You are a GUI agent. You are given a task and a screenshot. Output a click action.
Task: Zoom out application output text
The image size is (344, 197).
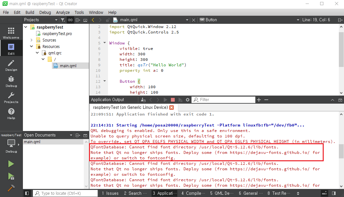coord(266,100)
